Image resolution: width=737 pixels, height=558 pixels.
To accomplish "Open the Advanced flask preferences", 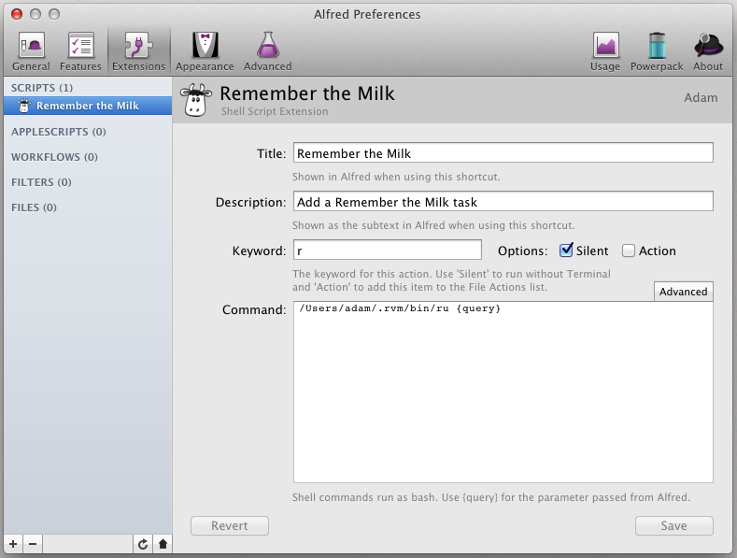I will tap(267, 51).
